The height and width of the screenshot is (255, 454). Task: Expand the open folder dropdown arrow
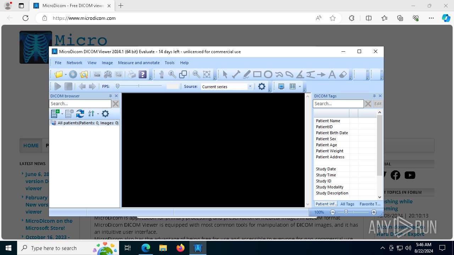click(x=66, y=75)
